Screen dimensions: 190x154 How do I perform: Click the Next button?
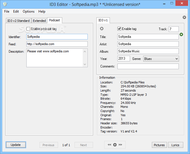pyautogui.click(x=84, y=145)
